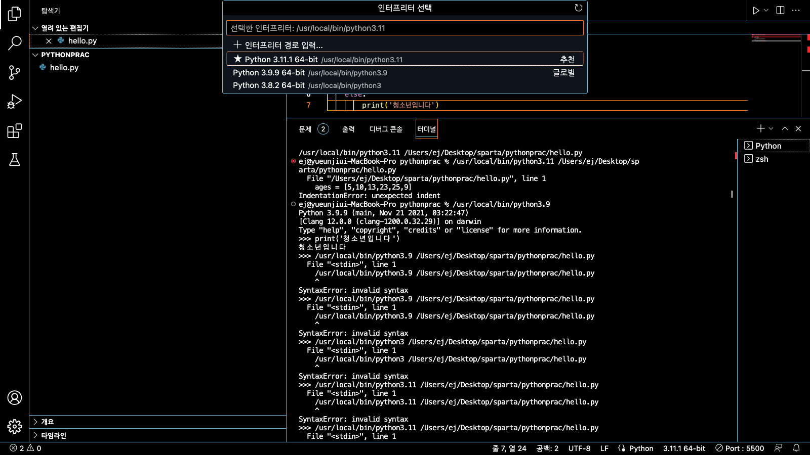Switch to the 출력 panel tab
Image resolution: width=810 pixels, height=455 pixels.
(x=348, y=129)
